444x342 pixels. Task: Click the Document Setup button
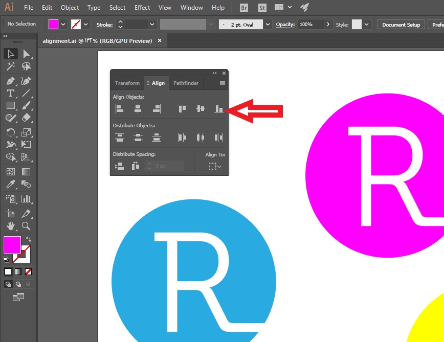click(401, 25)
